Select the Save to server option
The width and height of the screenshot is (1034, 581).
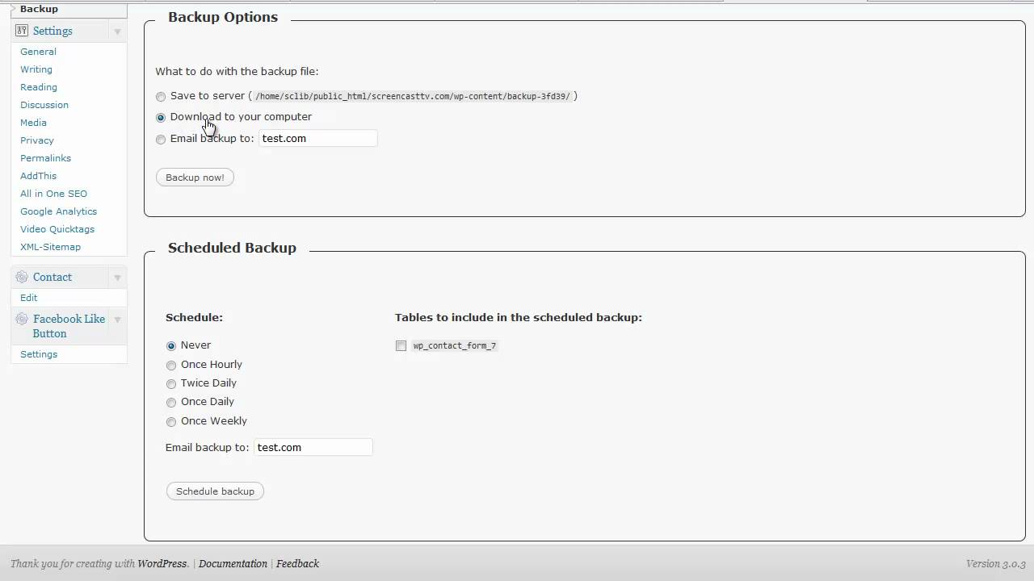point(161,97)
